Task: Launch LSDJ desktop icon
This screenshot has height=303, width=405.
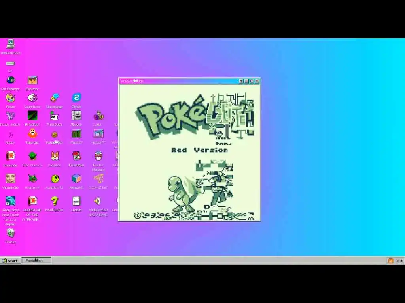Action: pyautogui.click(x=98, y=116)
